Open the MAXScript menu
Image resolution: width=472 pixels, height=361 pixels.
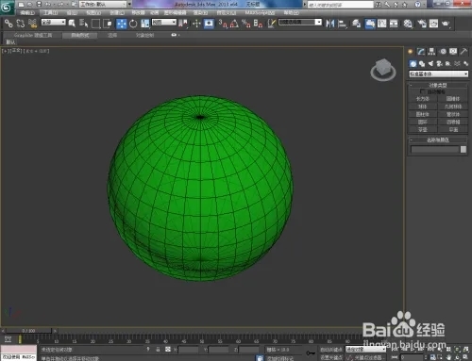260,12
